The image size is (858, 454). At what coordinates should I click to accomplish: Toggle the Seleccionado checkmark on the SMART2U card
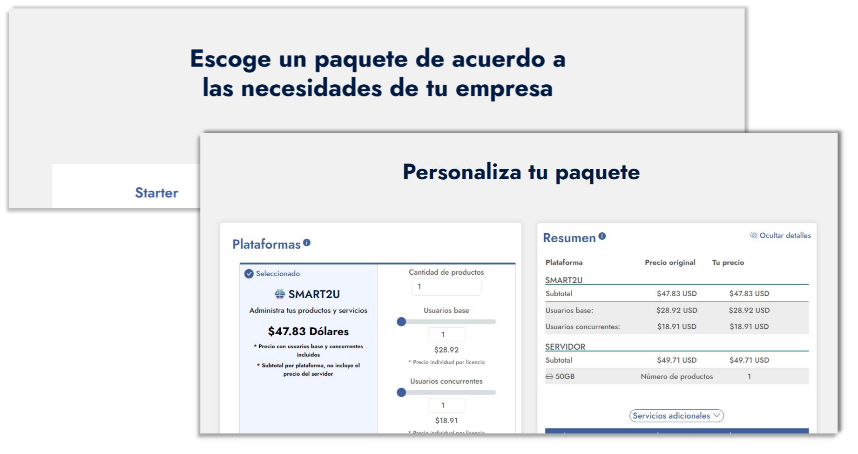point(249,274)
